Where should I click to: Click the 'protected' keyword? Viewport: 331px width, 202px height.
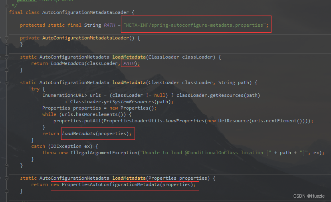(32, 25)
